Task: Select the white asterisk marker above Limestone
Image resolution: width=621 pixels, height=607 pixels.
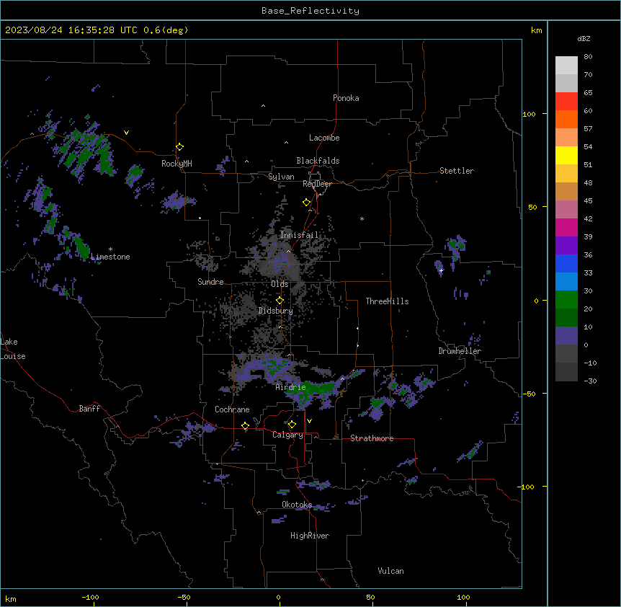Action: pos(110,249)
